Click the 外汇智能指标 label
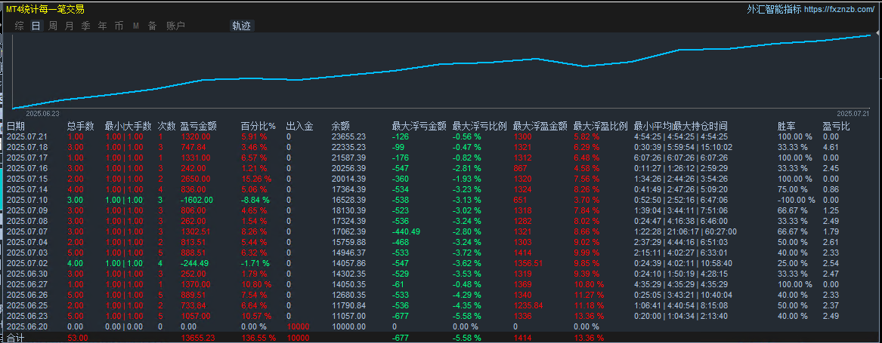Screen dimensions: 882x343 point(774,10)
